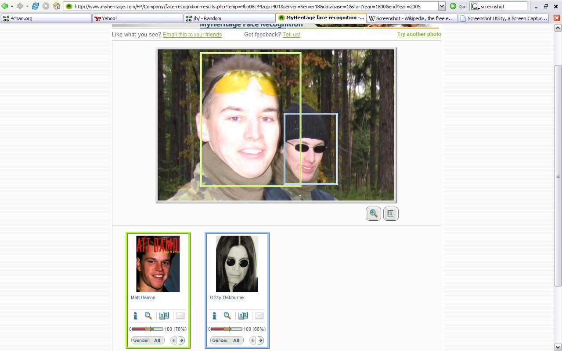
Task: Open the Screenshot - Wikipedia tab
Action: tap(412, 18)
